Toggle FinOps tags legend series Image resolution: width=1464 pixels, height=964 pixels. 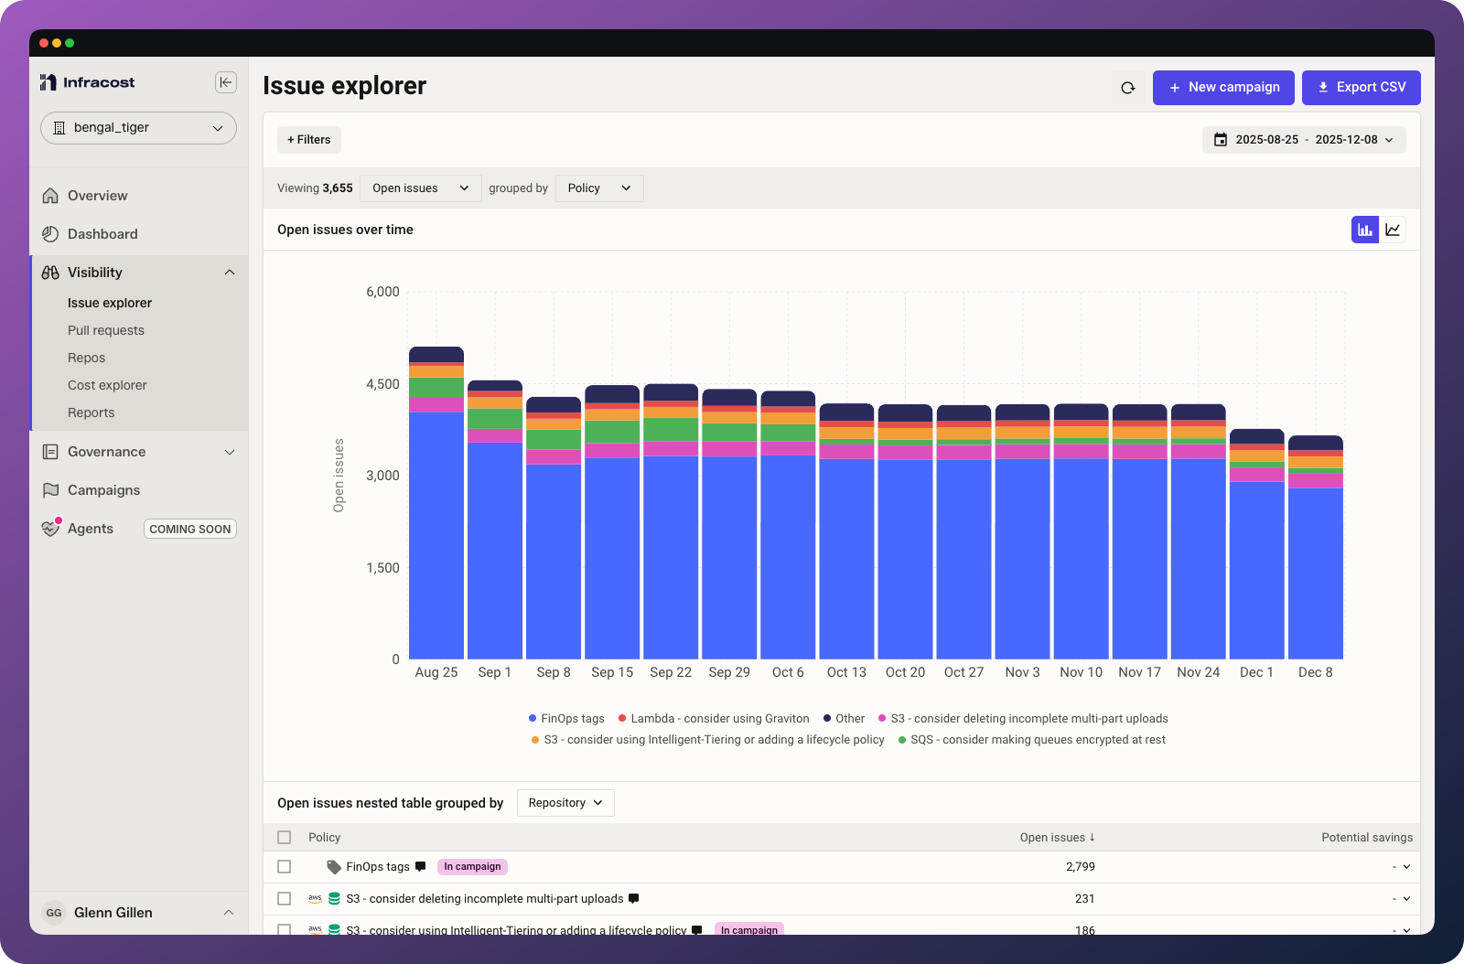(566, 719)
